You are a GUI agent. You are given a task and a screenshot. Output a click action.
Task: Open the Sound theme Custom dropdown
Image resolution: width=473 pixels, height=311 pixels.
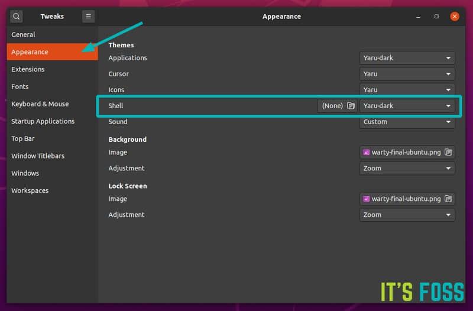coord(407,122)
